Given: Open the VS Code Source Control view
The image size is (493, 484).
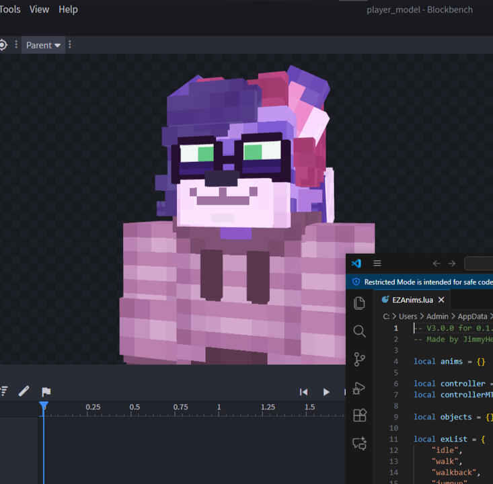Looking at the screenshot, I should (359, 359).
